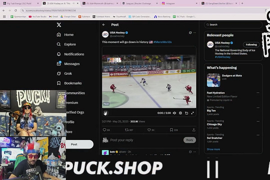
Task: Open Explore in the sidebar
Action: [x=66, y=44]
